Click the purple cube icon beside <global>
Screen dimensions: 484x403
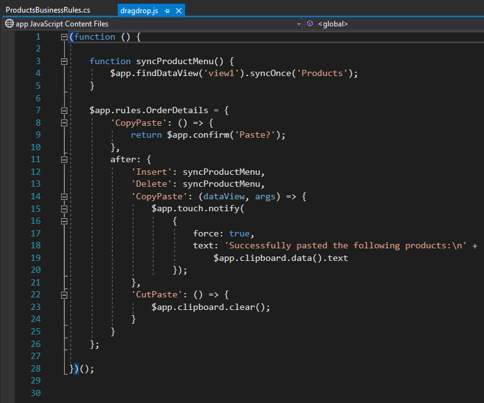311,24
